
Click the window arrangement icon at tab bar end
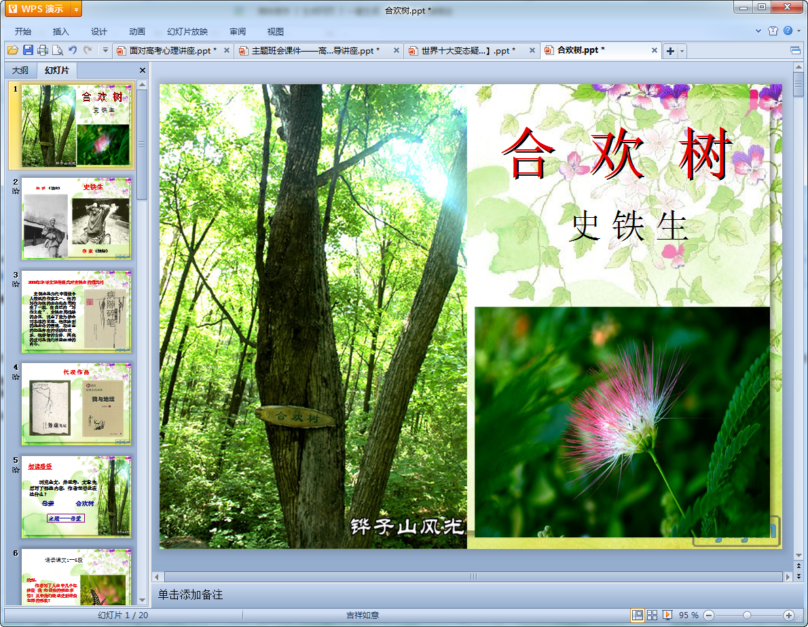click(x=795, y=50)
